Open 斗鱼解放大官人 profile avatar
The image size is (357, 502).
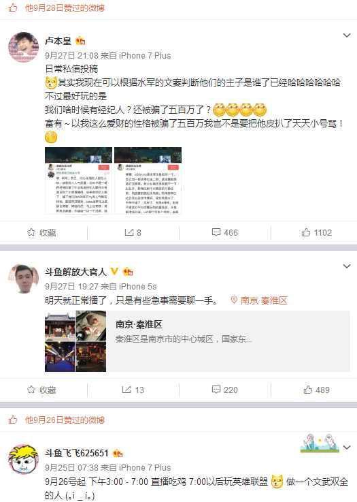point(23,279)
